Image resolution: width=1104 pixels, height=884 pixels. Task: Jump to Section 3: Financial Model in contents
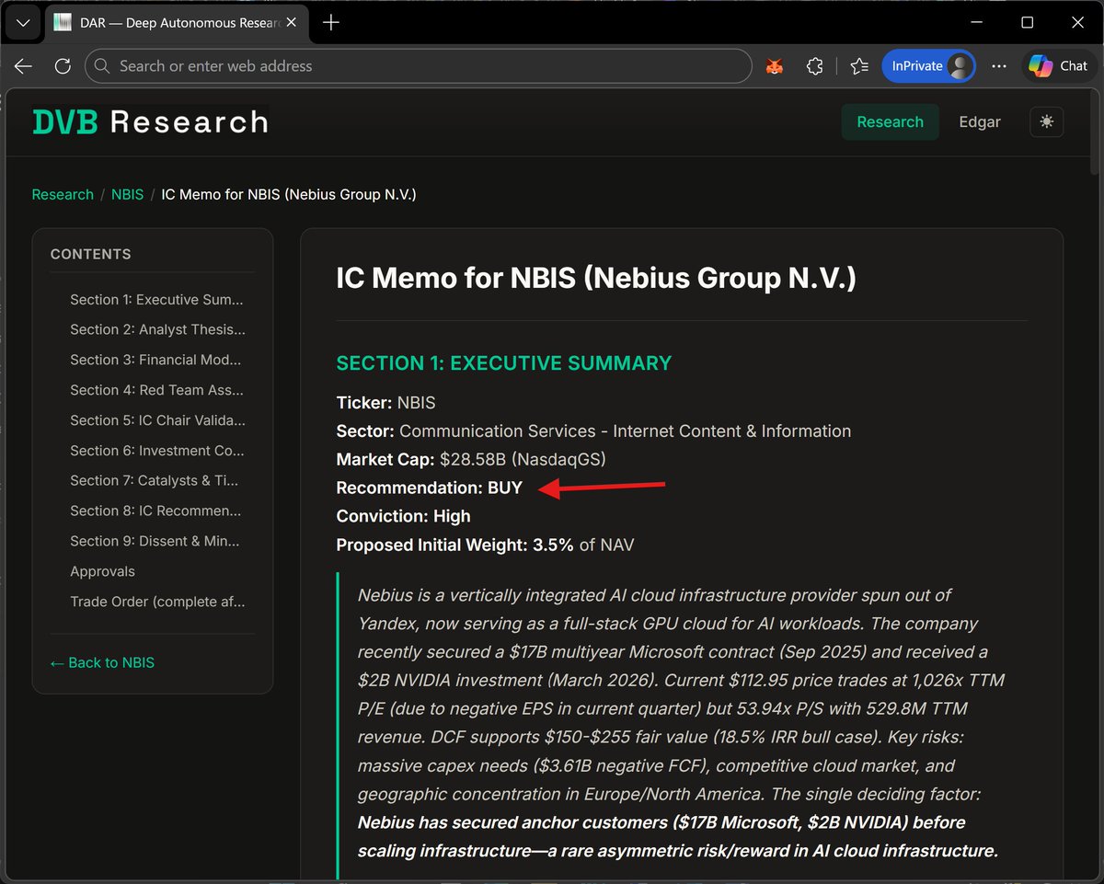157,360
